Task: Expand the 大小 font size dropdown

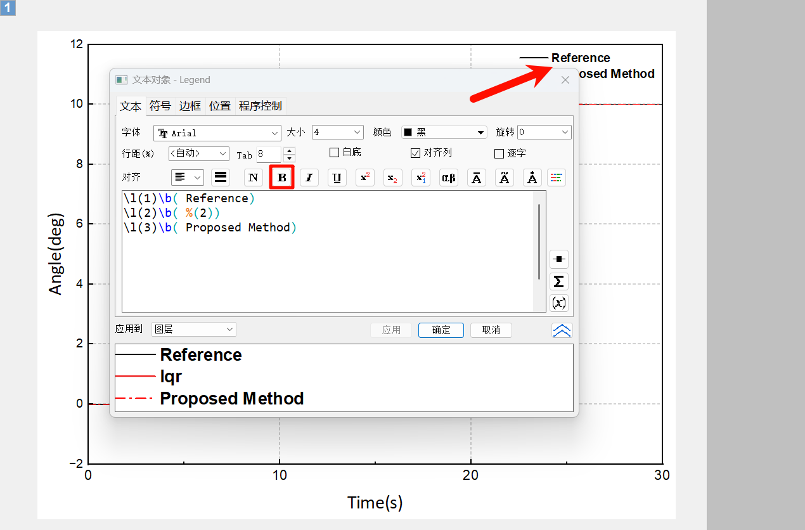Action: point(337,132)
